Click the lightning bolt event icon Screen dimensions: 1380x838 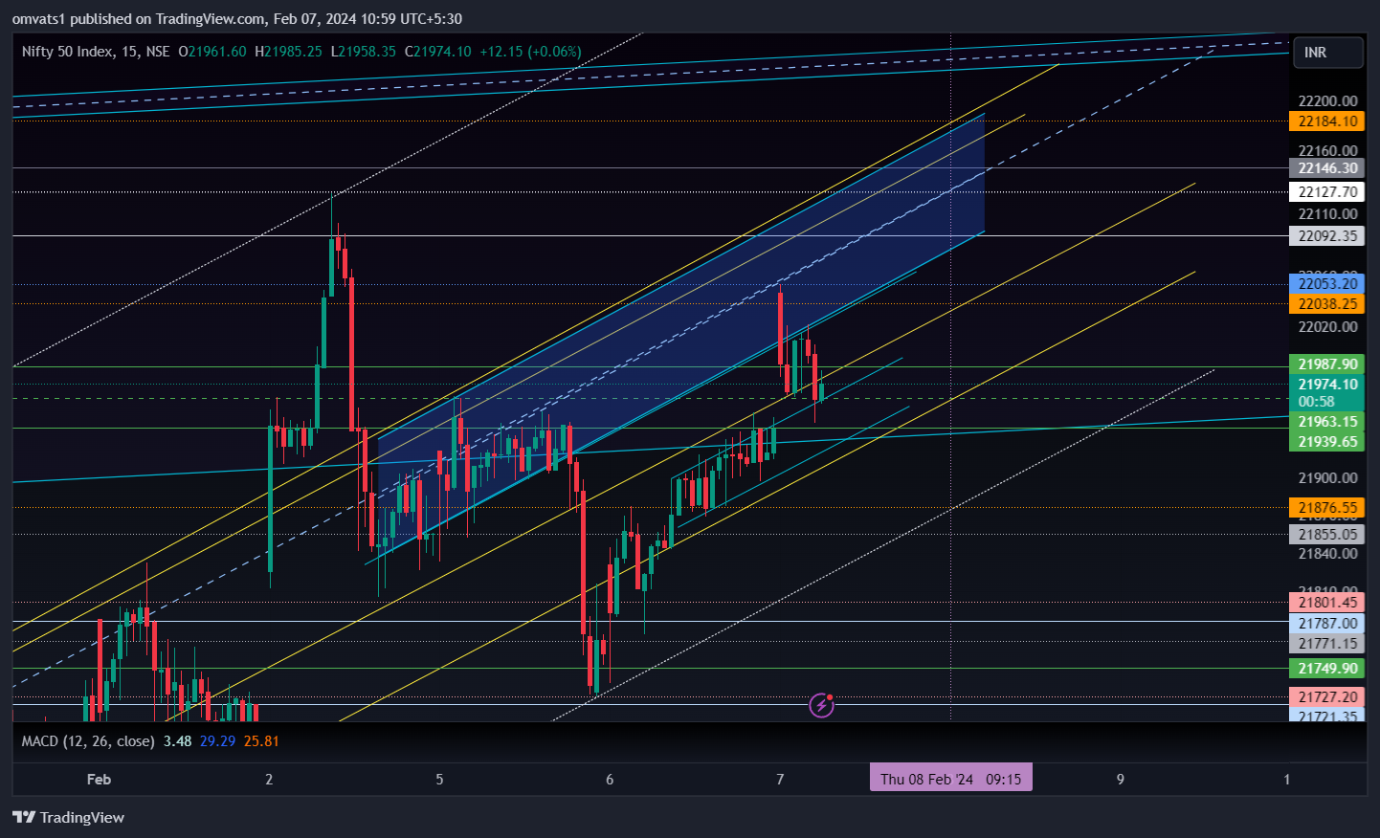tap(821, 706)
